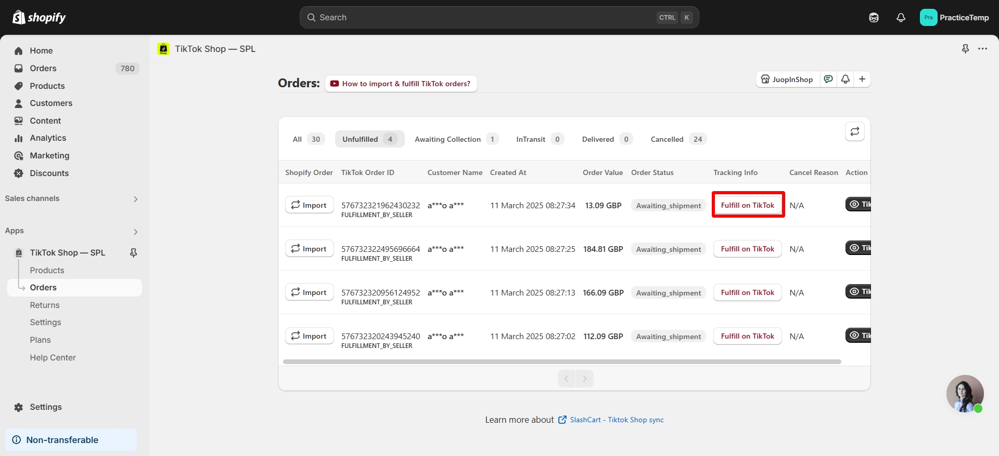
Task: Open the chat message icon beside JuopInShop
Action: [x=828, y=79]
